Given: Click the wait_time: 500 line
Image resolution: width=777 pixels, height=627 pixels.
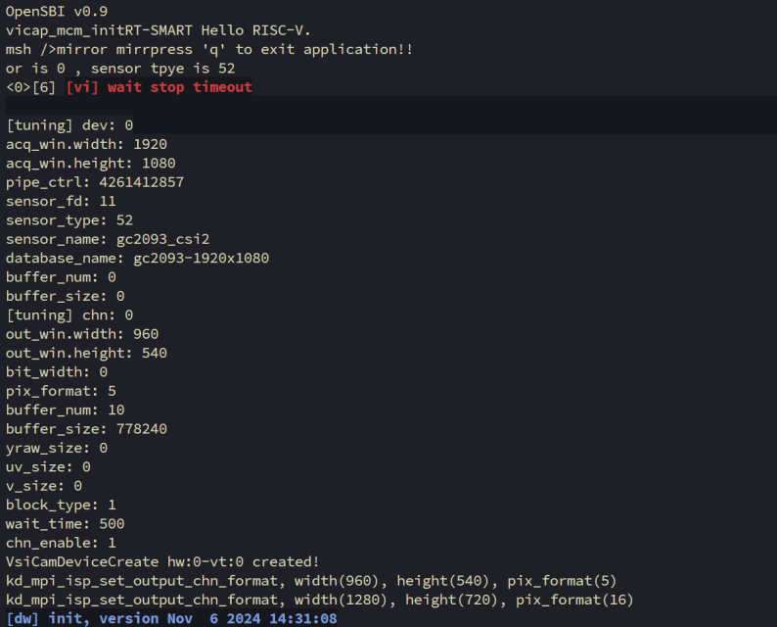Looking at the screenshot, I should point(65,523).
